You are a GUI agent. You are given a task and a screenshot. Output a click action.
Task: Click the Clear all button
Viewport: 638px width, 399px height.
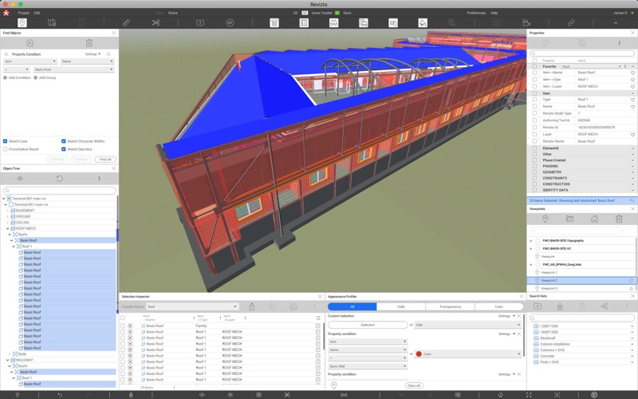click(413, 385)
